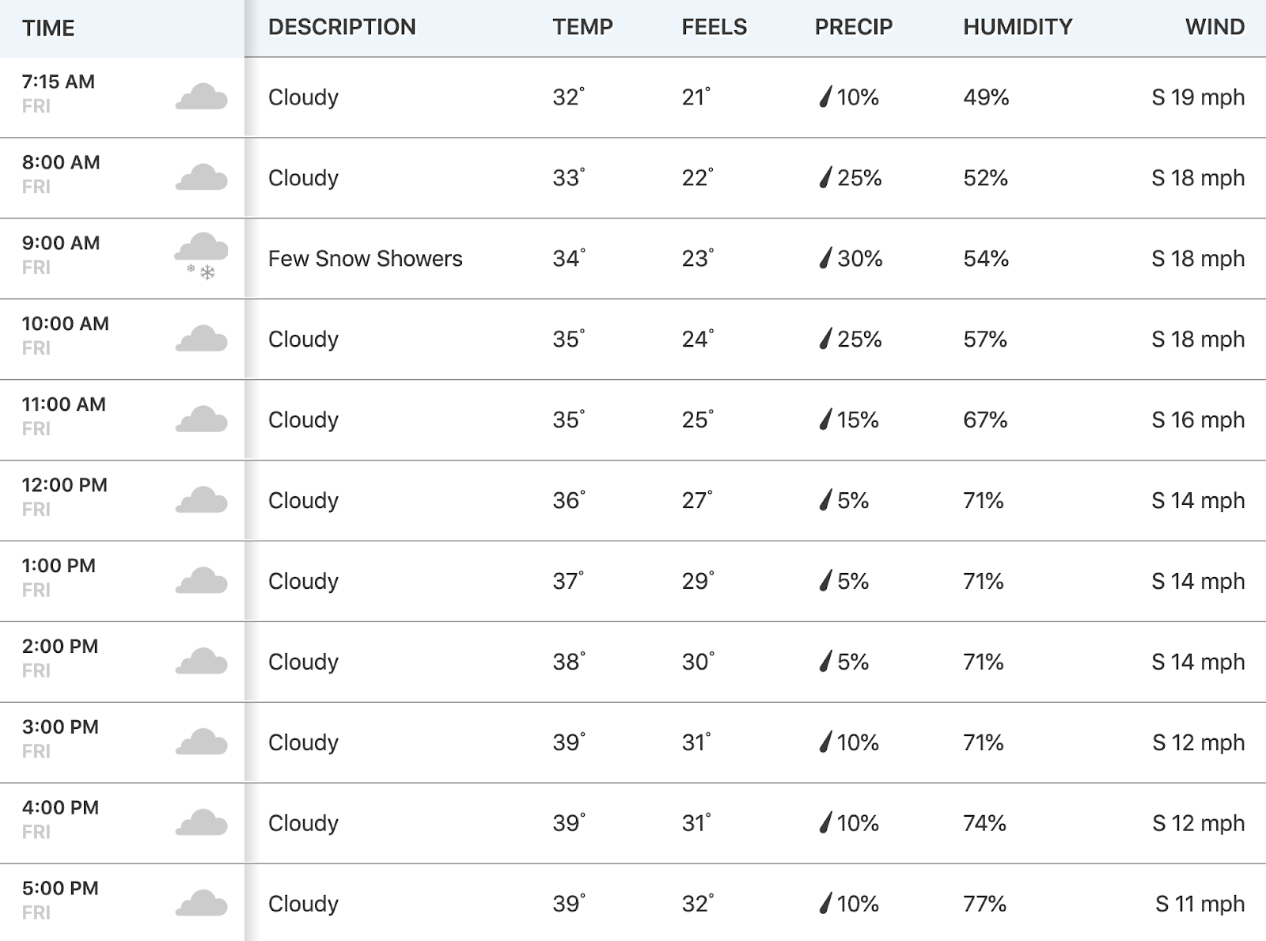The image size is (1266, 941).
Task: Click the cloud icon for 12:00 PM
Action: point(201,500)
